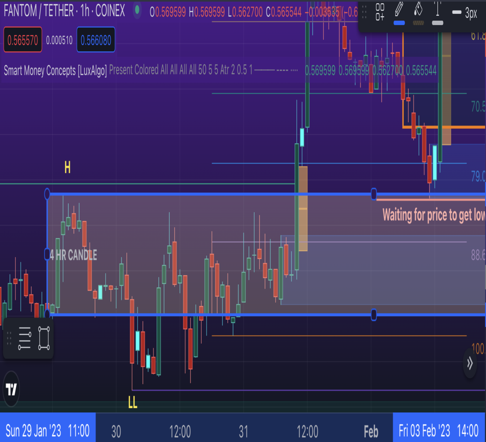Click the TradingView logo
Screen dimensions: 486x442
(x=11, y=389)
